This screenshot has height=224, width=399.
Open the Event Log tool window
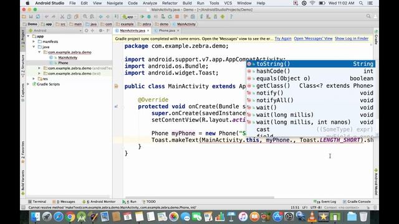pos(325,202)
